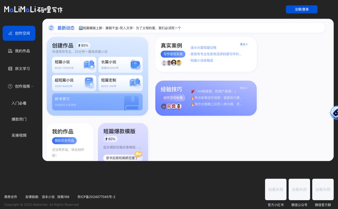Open 更具有专业性是我选择码哩写作的 article
The width and height of the screenshot is (338, 209).
[x=216, y=54]
